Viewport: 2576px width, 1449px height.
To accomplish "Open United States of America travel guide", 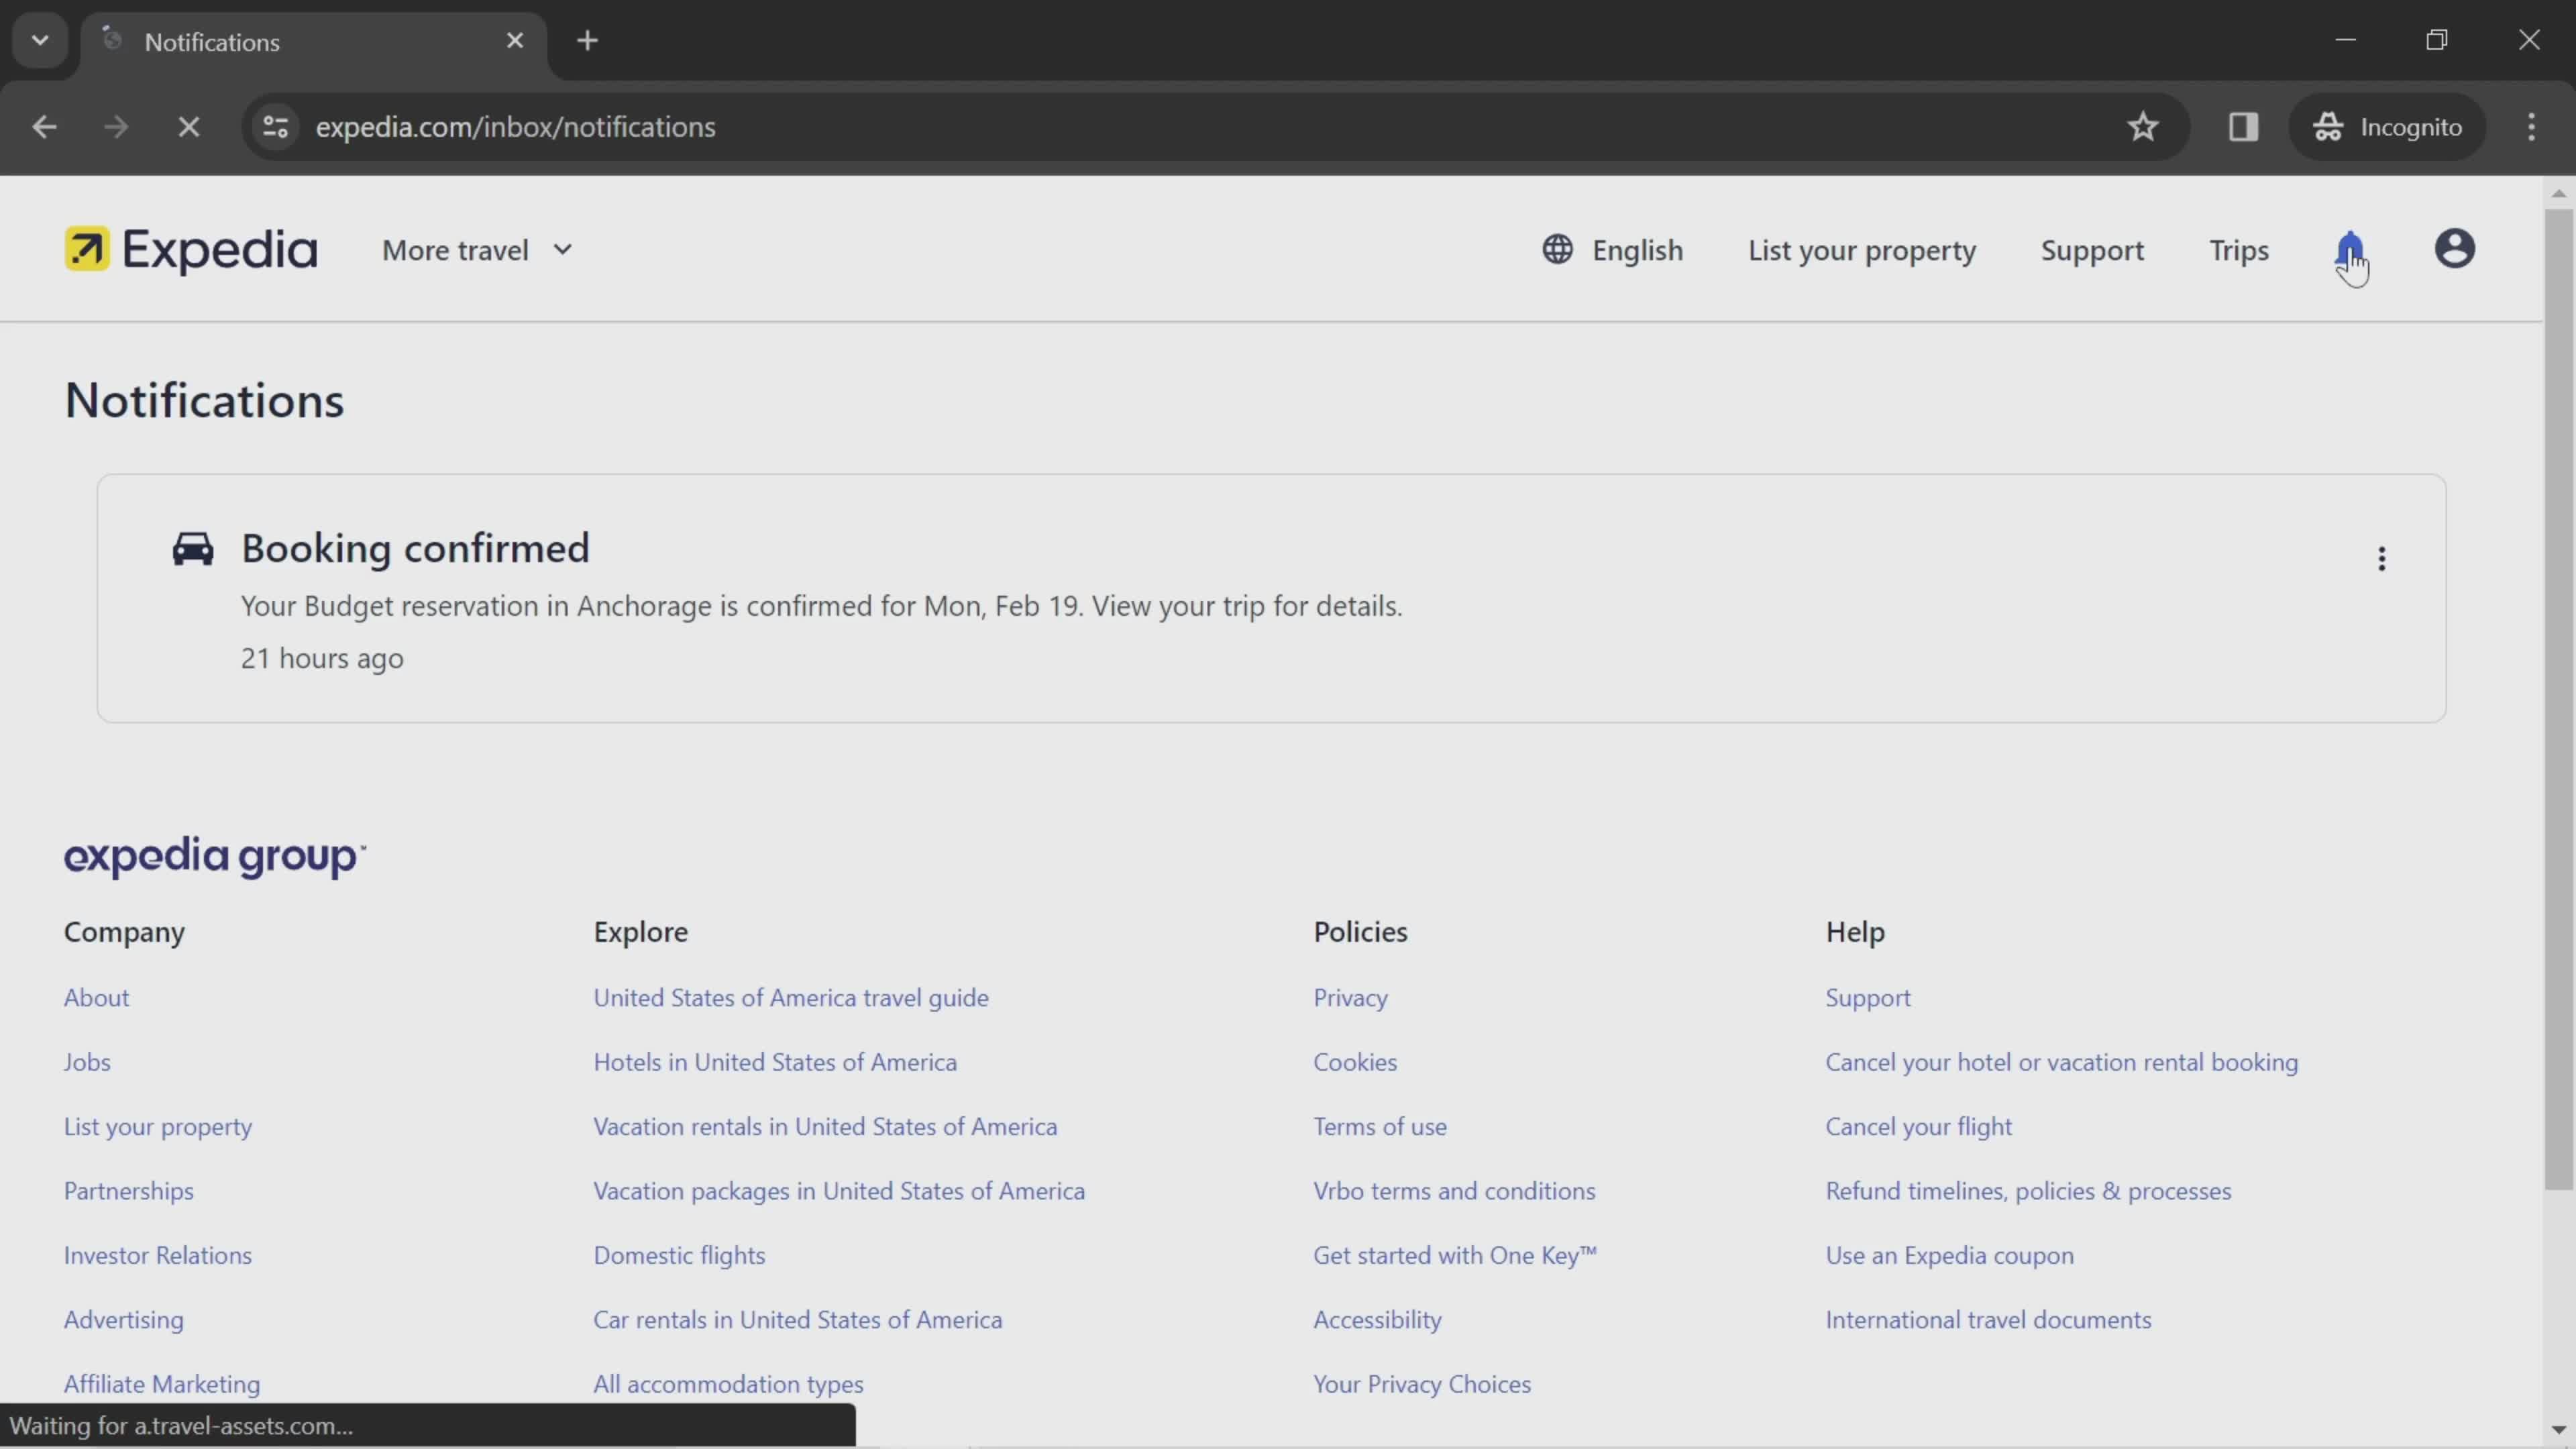I will (x=791, y=997).
